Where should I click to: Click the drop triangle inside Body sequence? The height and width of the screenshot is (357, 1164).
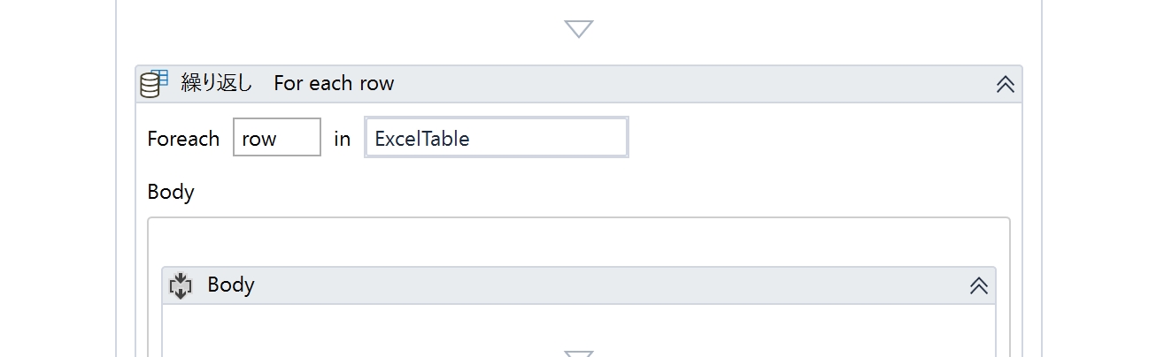(x=578, y=353)
